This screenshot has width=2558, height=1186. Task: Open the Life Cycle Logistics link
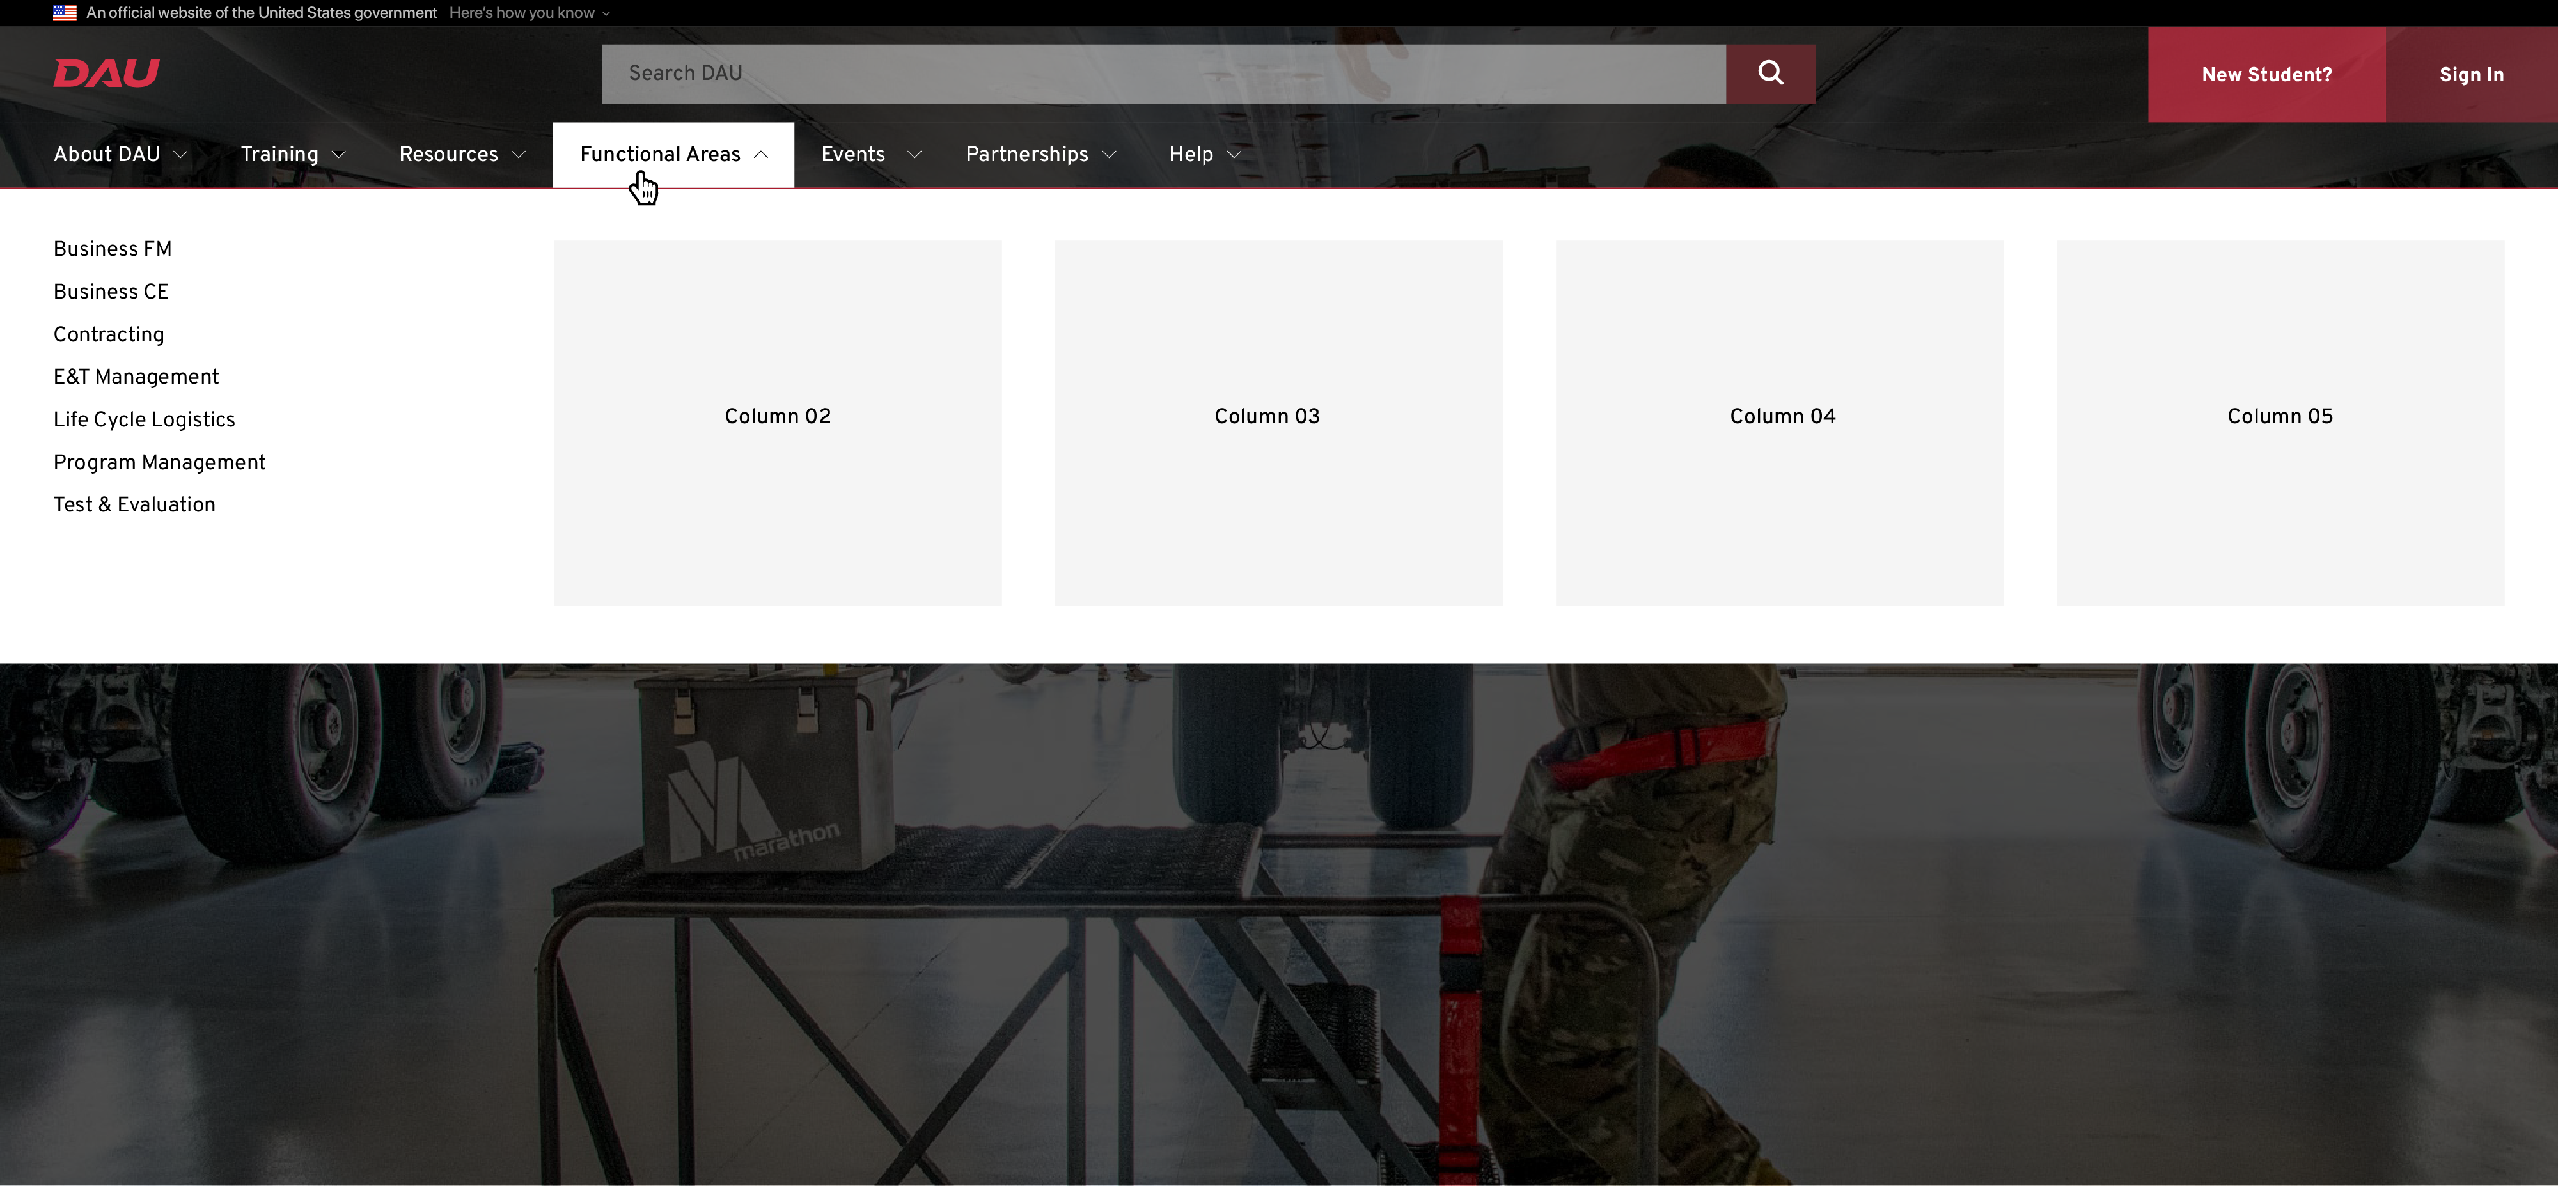(144, 420)
